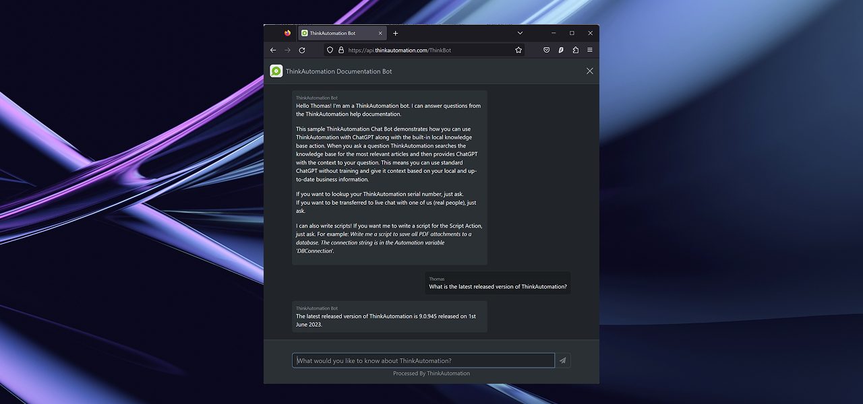This screenshot has height=404, width=863.
Task: Open the tracking protection shield icon
Action: point(330,50)
